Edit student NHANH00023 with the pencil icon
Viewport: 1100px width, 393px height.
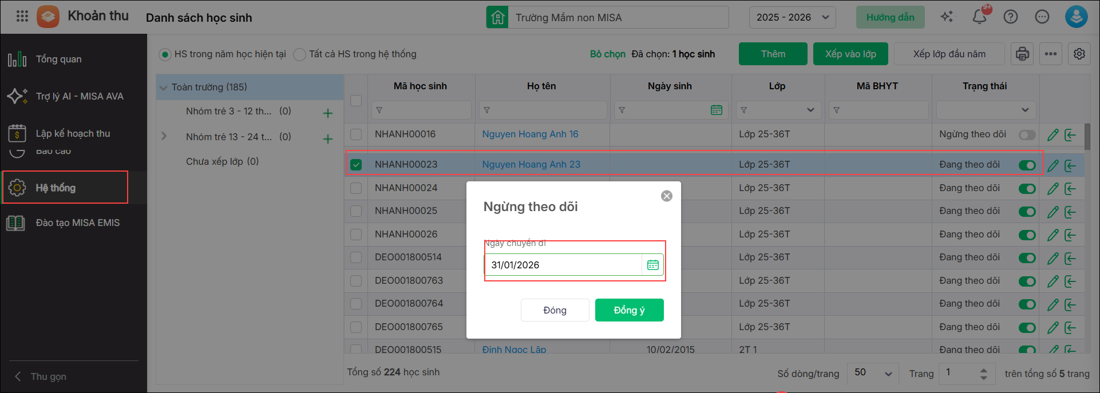pos(1053,166)
